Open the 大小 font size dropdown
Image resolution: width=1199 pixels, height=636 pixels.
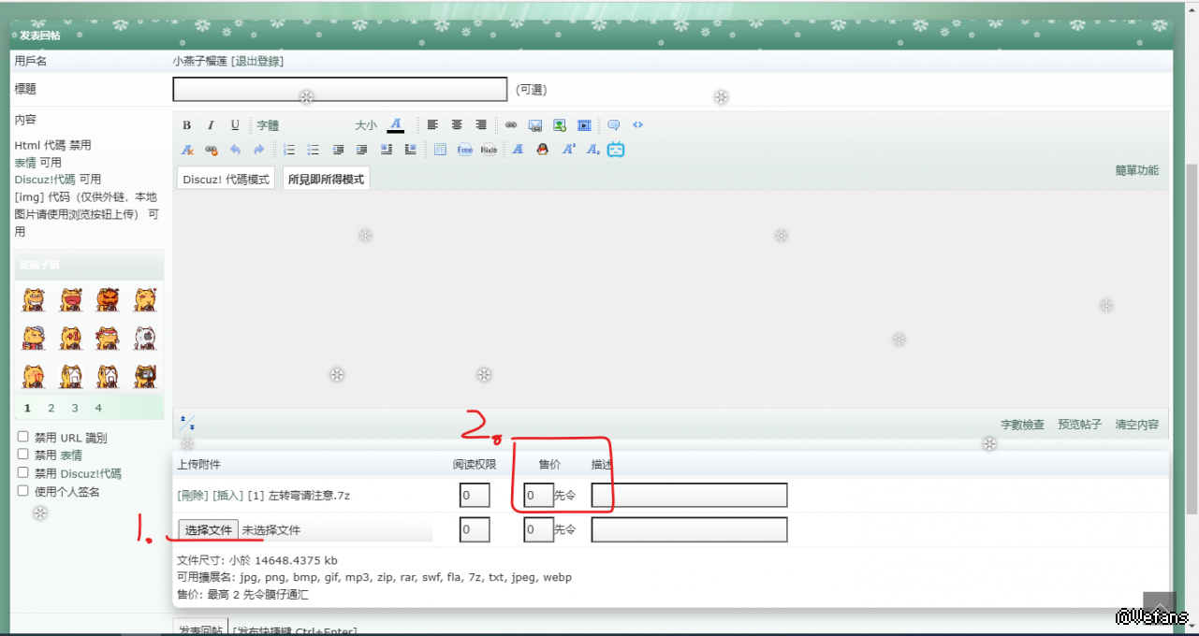point(366,125)
